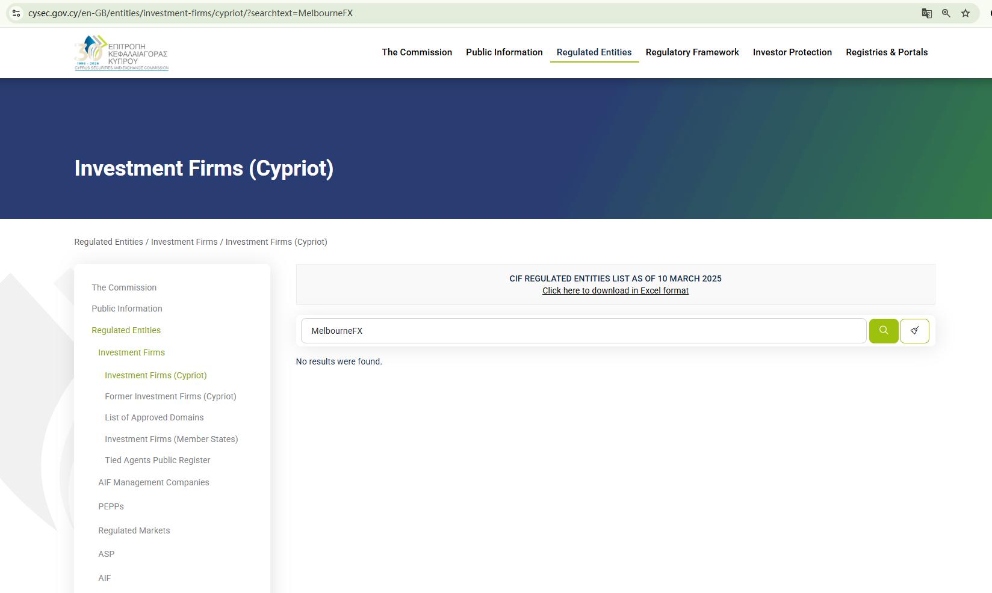Bookmark this page with the star icon
The width and height of the screenshot is (992, 593).
coord(966,13)
